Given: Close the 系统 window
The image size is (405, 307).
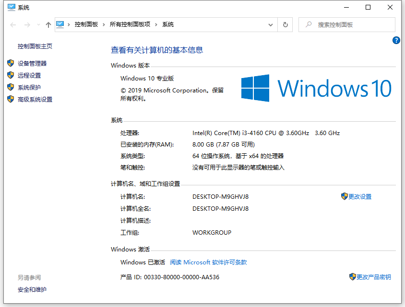Looking at the screenshot, I should (x=390, y=8).
